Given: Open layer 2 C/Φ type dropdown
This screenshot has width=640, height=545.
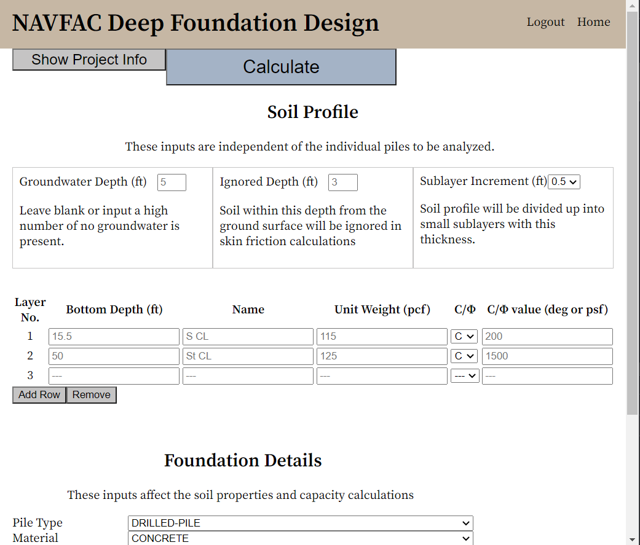Looking at the screenshot, I should (x=464, y=356).
